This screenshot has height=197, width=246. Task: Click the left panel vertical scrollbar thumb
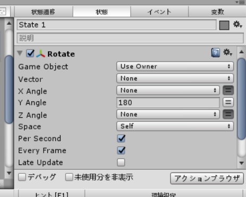(x=9, y=89)
